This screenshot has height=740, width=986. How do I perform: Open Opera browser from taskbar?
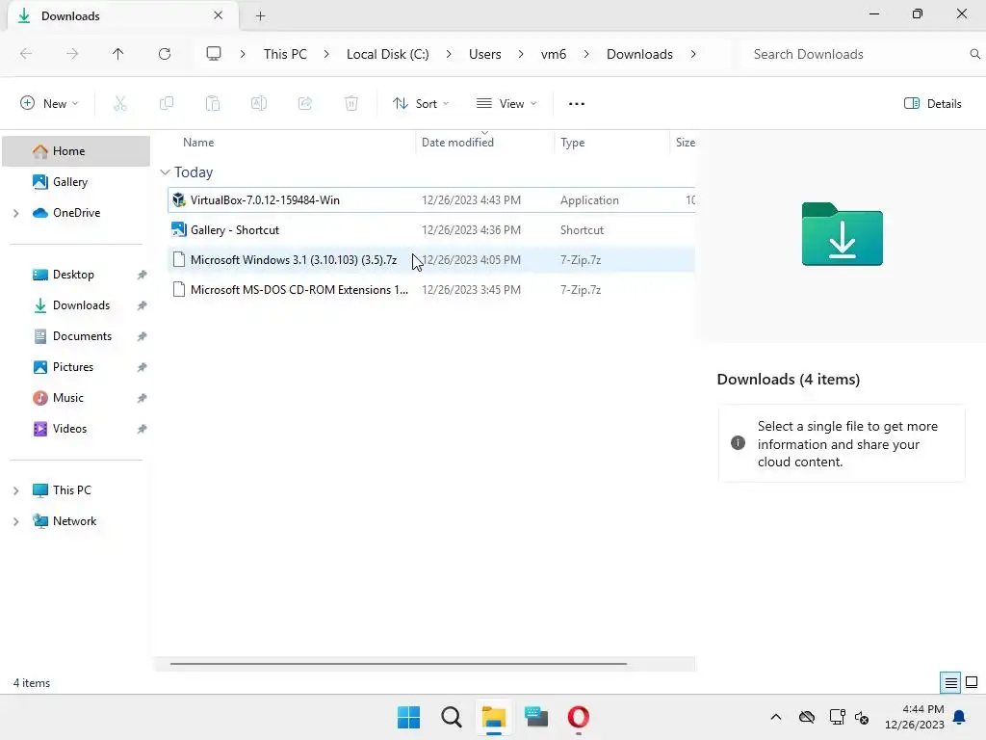click(x=579, y=717)
